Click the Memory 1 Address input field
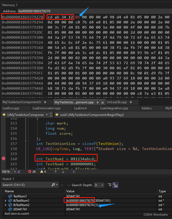Viewport: 172px width, 219px height. [95, 11]
